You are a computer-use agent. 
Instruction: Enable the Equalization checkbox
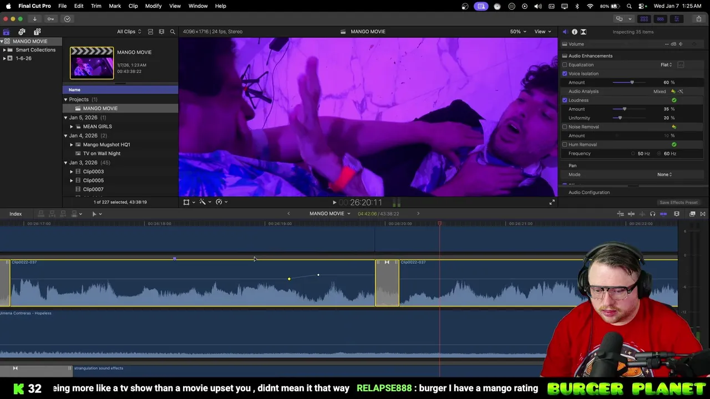tap(565, 65)
